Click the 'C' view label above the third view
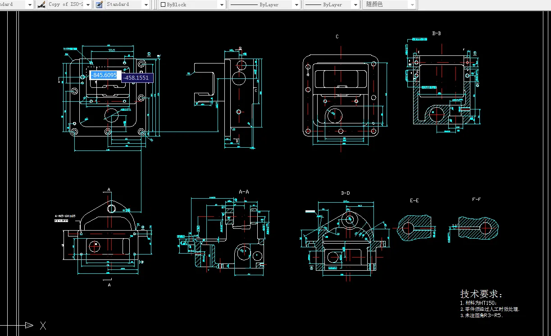This screenshot has height=336, width=551. (337, 37)
